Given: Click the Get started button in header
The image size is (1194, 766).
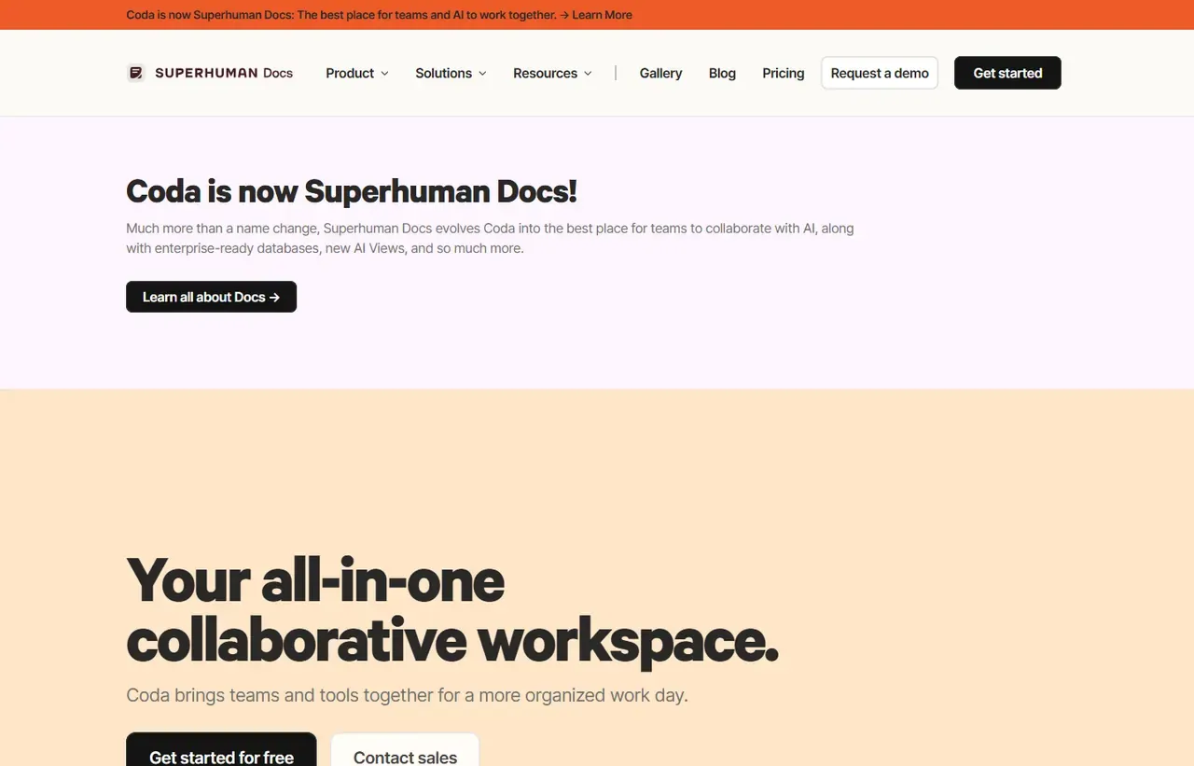Looking at the screenshot, I should 1007,73.
